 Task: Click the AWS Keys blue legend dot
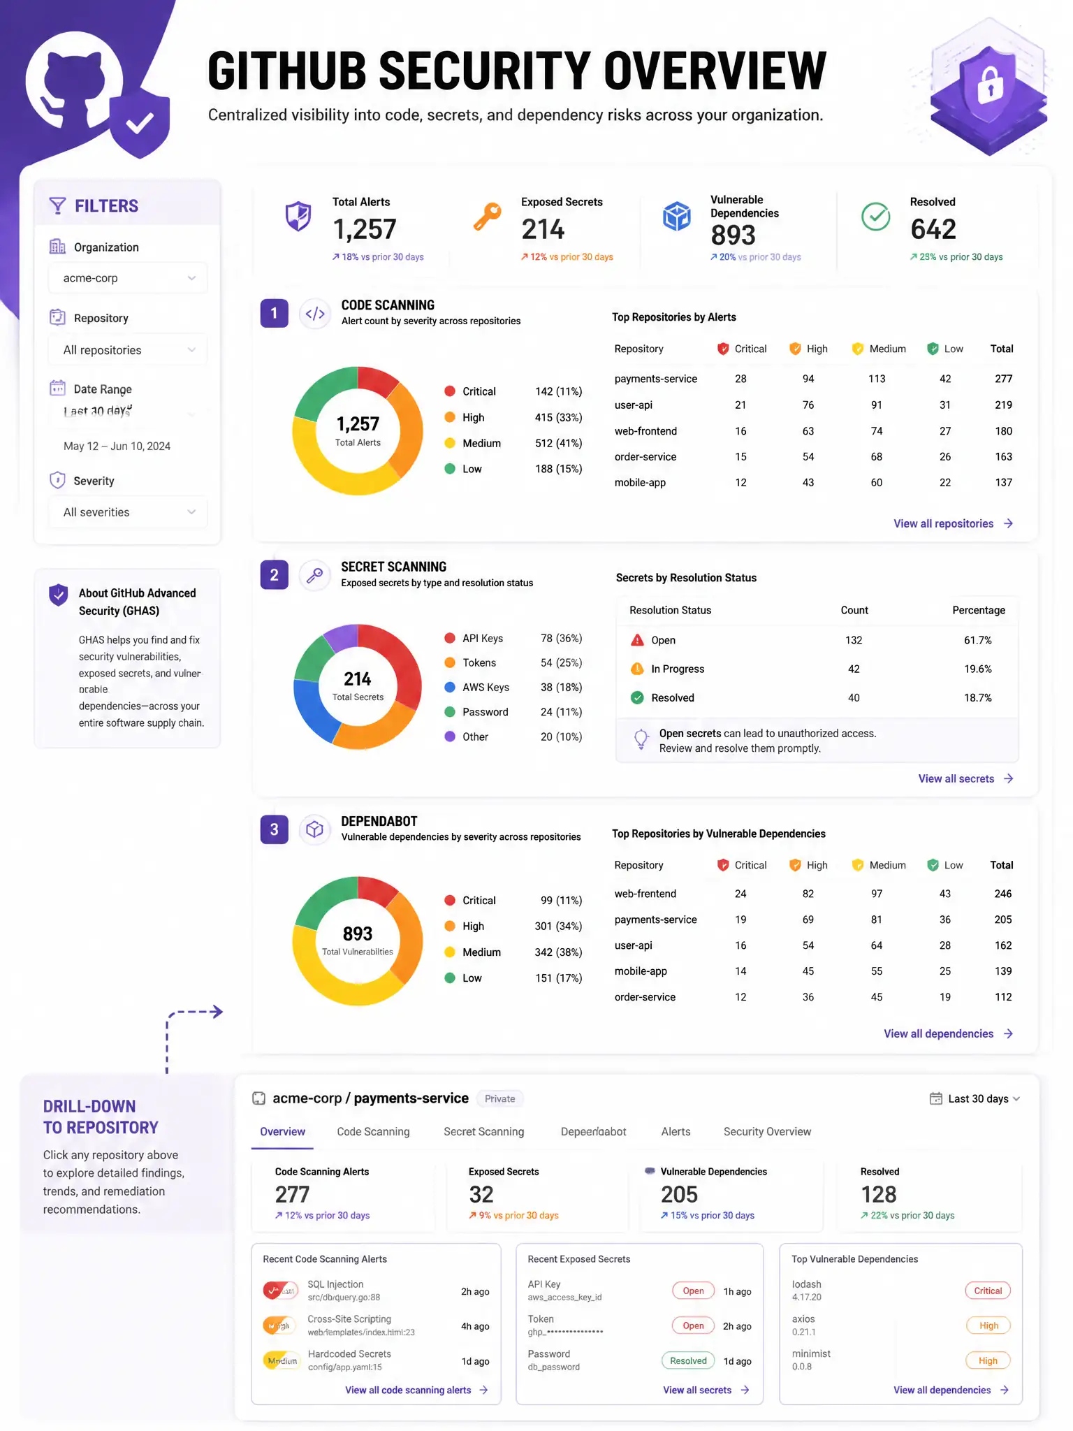[x=450, y=688]
